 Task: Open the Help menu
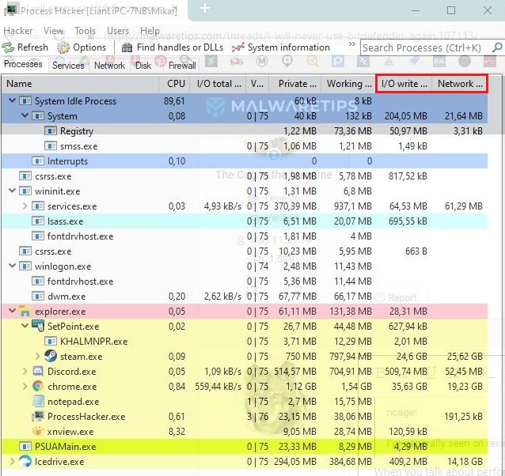(150, 31)
